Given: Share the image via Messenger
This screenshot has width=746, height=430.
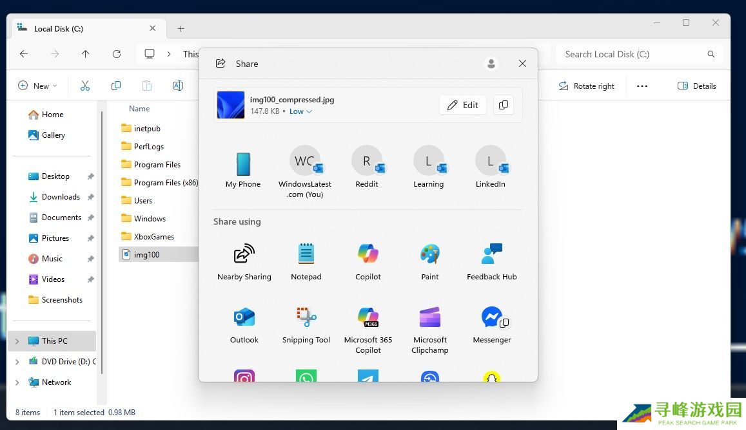Looking at the screenshot, I should point(491,325).
